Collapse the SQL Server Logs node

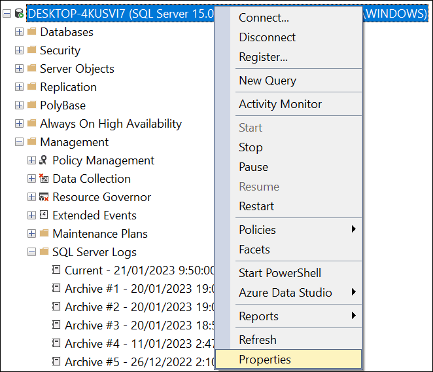[32, 252]
